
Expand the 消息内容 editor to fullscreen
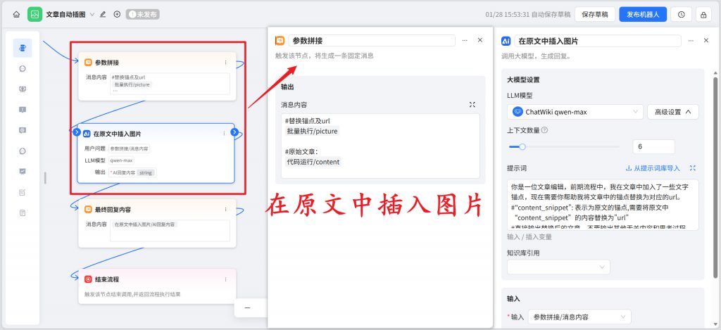[x=472, y=104]
